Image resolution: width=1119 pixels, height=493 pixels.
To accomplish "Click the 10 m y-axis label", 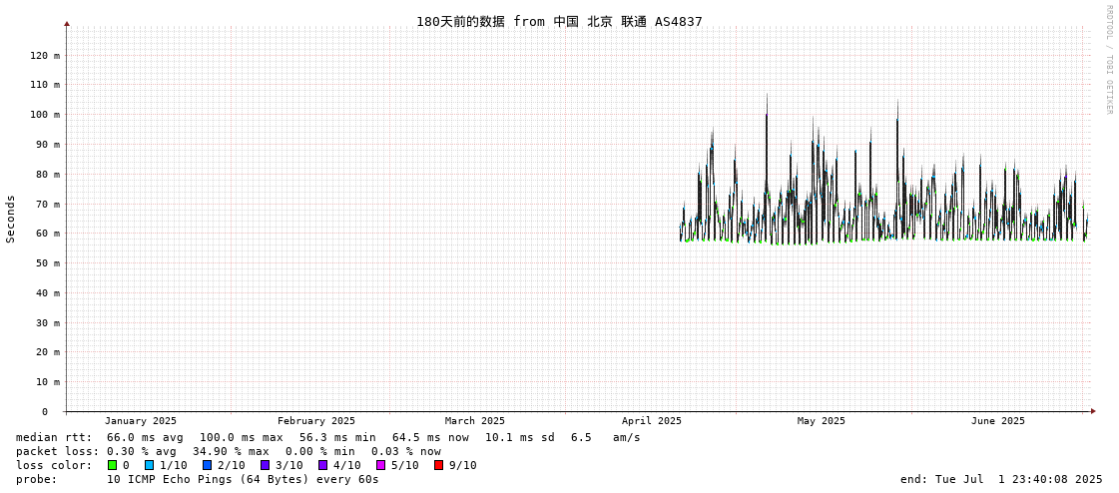I will click(49, 381).
